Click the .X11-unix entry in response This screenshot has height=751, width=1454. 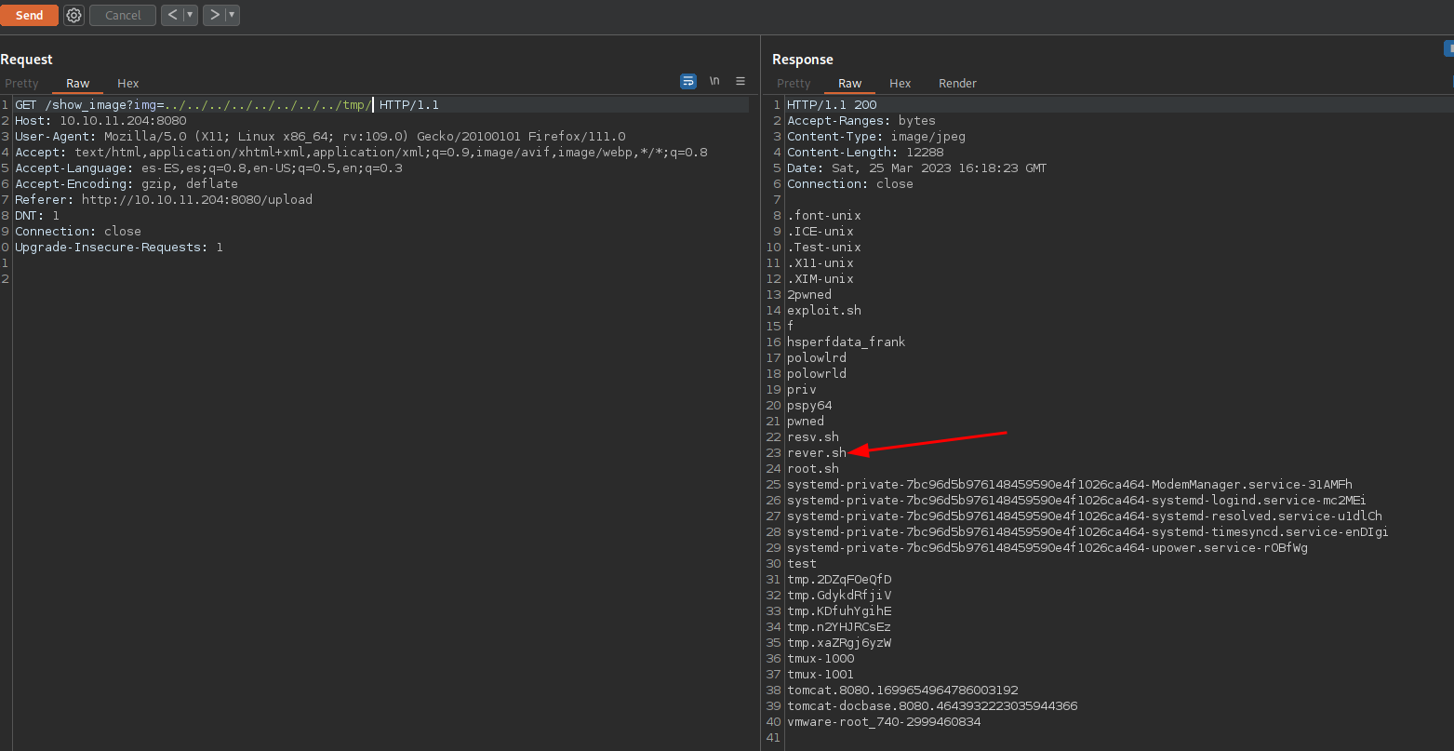(x=820, y=263)
